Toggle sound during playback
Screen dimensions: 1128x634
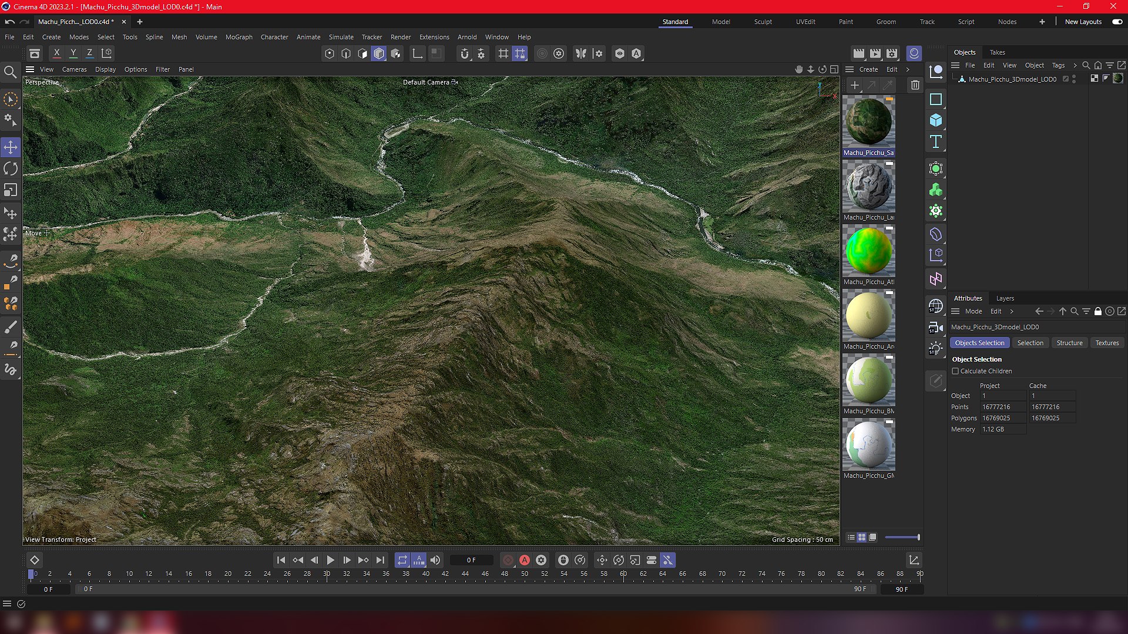(x=435, y=561)
